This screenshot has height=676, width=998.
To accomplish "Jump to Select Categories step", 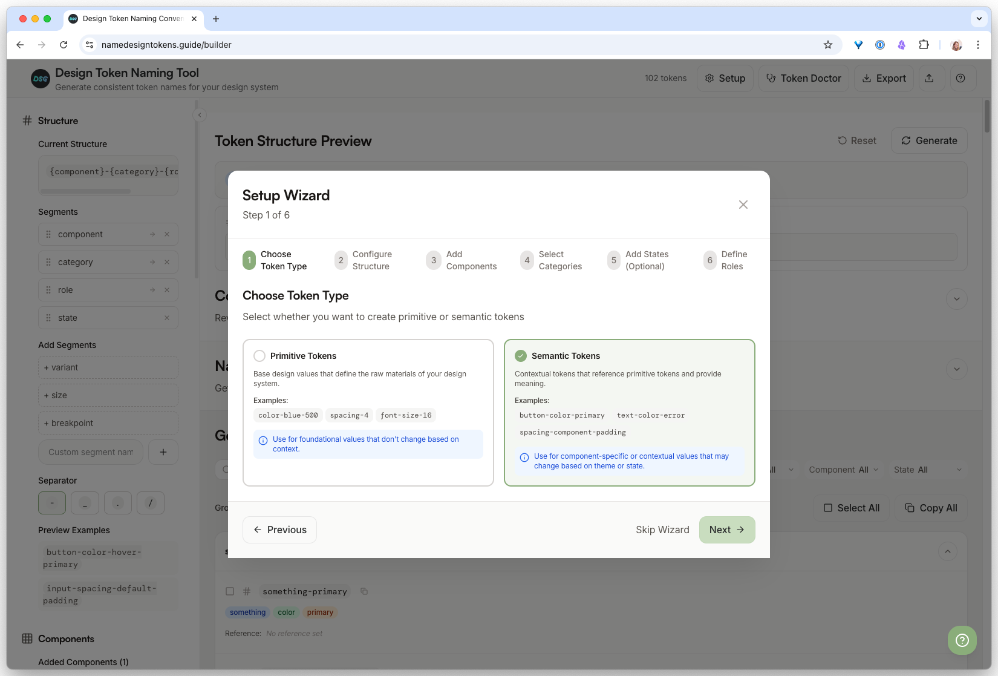I will click(552, 260).
